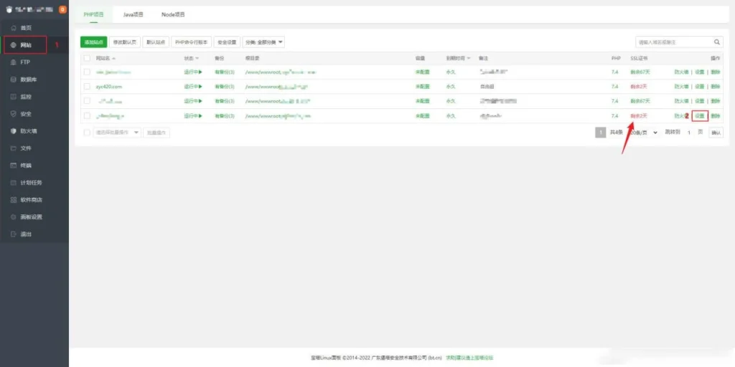Expand the 分类: 全部分类 dropdown

pos(263,42)
